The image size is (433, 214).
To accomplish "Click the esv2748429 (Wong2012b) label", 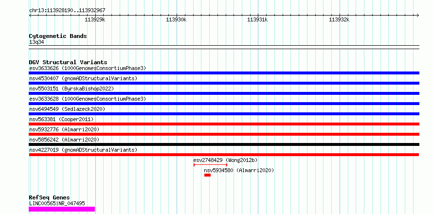I will 225,160.
